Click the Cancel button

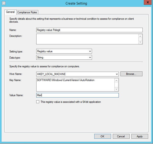121,136
